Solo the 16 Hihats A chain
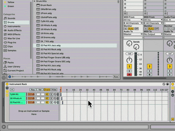The height and width of the screenshot is (131, 175). [51, 99]
